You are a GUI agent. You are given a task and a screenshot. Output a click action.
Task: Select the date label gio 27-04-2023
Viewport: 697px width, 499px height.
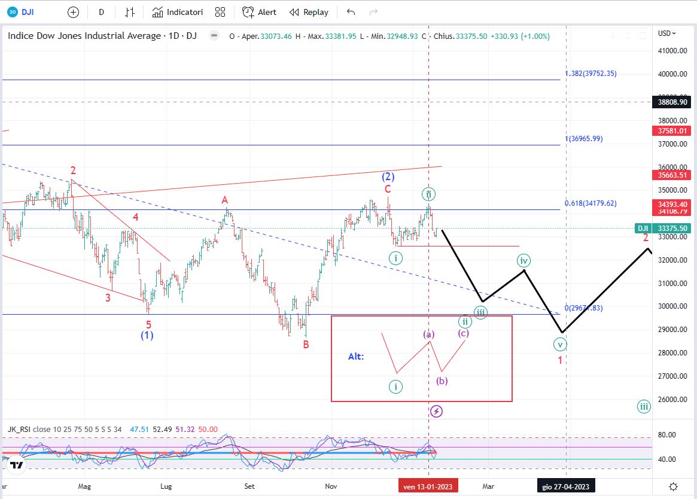click(565, 486)
